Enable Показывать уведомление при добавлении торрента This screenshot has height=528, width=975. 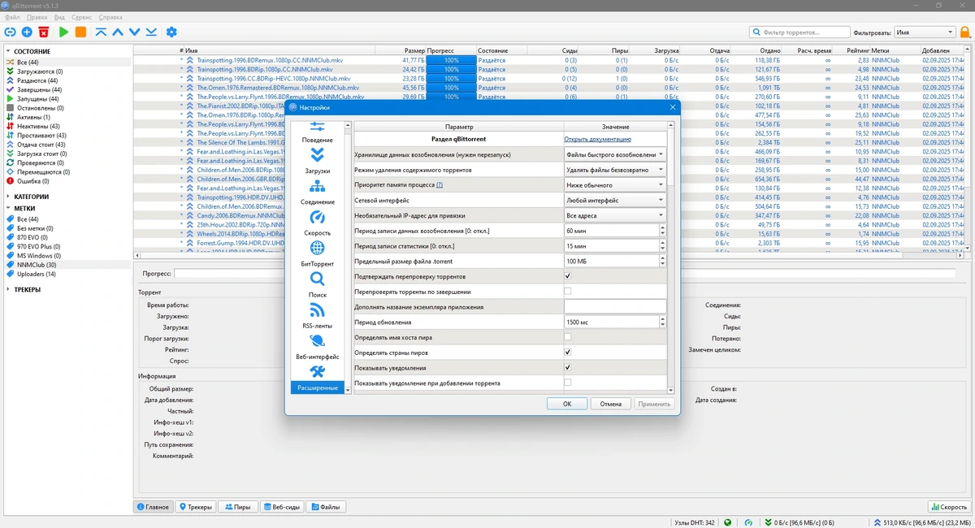pos(567,382)
